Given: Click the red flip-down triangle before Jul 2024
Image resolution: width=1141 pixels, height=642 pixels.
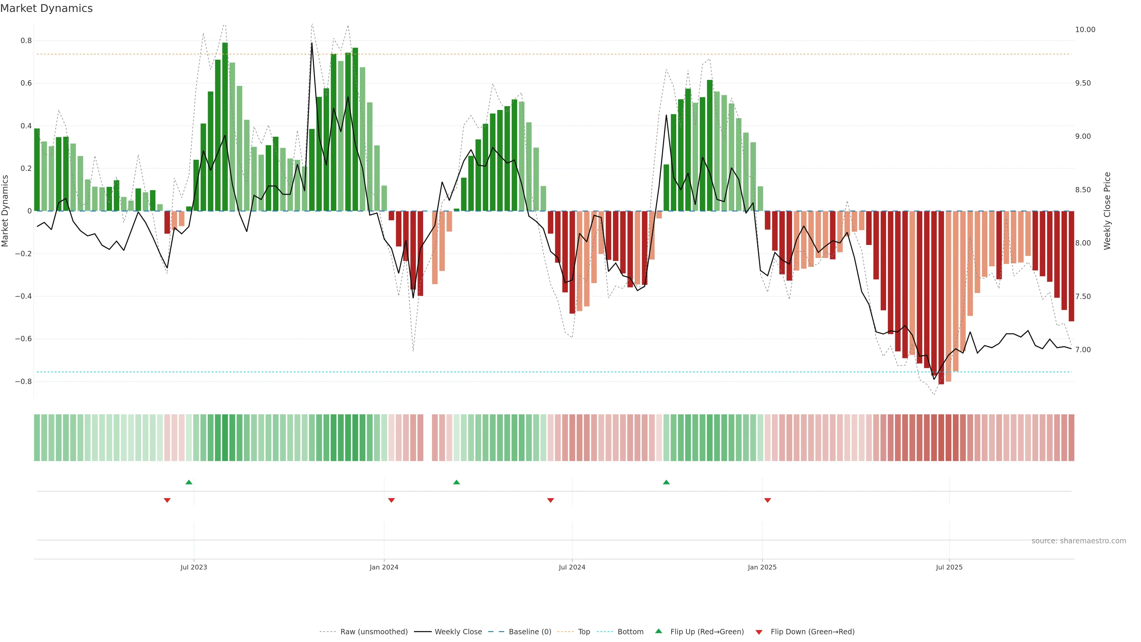Looking at the screenshot, I should 551,500.
